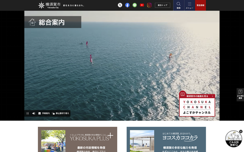The height and width of the screenshot is (152, 244).
Task: Click the ヨコスカココカラ seaside photo
Action: [x=142, y=141]
